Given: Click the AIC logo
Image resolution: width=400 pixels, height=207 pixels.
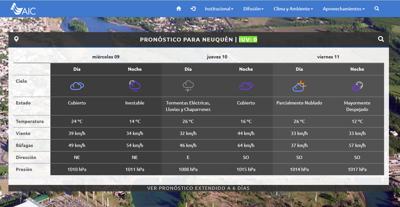Looking at the screenshot, I should click(23, 9).
